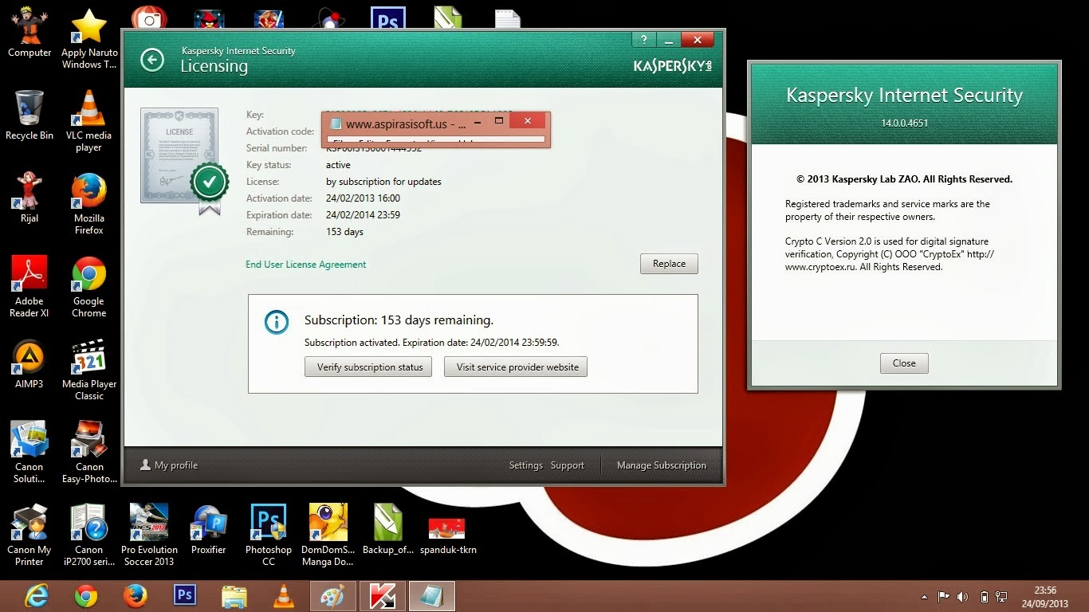Click the Kaspersky logo in Licensing header
1089x612 pixels.
pyautogui.click(x=673, y=65)
